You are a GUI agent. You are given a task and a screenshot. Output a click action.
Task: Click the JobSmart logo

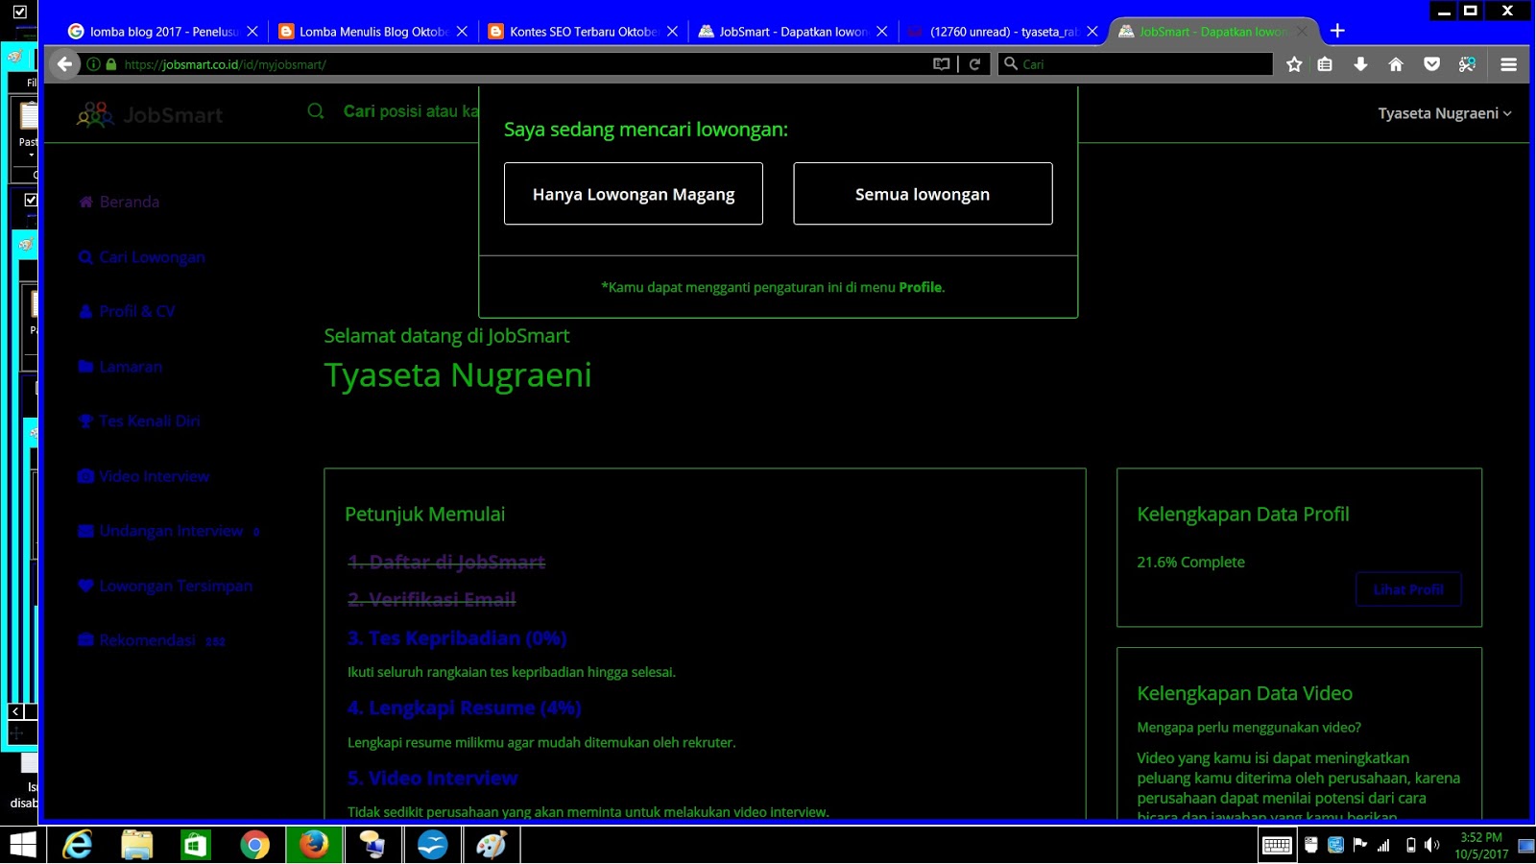tap(150, 115)
